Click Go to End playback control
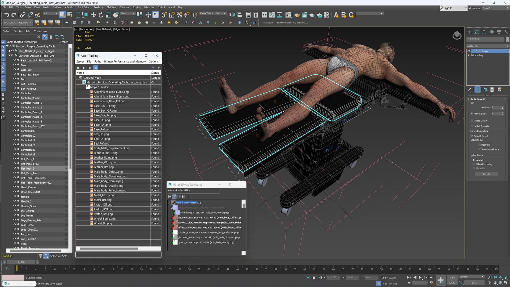510x287 pixels. (x=431, y=277)
